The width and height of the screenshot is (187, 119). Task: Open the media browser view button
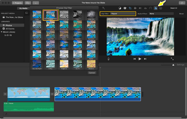click(28, 3)
